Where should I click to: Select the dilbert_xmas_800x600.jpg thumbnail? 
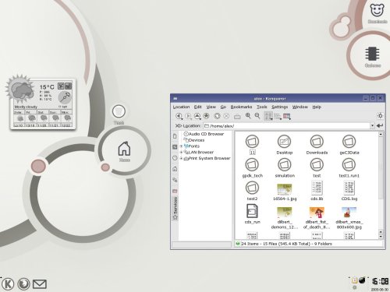349,218
